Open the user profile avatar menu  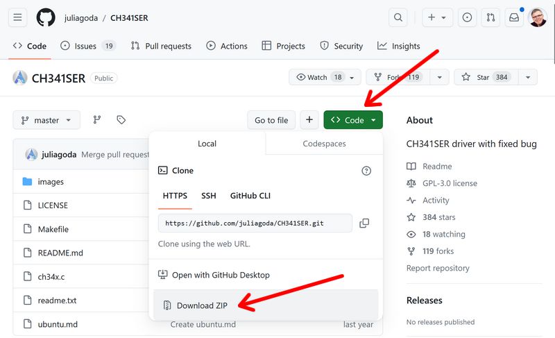pyautogui.click(x=537, y=17)
